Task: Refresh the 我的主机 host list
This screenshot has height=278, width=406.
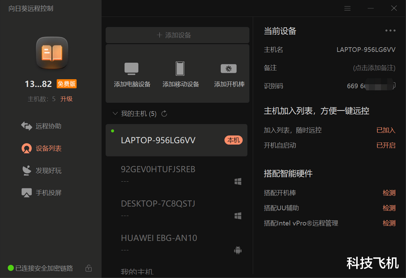Action: pyautogui.click(x=164, y=114)
